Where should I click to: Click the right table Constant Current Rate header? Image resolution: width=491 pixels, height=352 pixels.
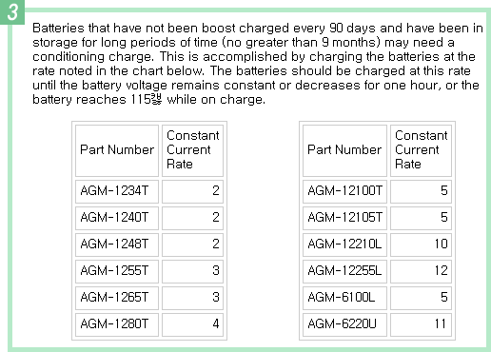pyautogui.click(x=421, y=150)
